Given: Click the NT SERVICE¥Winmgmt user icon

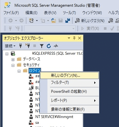Looking at the screenshot, I should click(x=31, y=117).
